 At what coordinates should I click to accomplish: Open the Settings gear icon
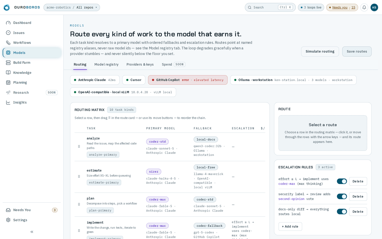pyautogui.click(x=8, y=220)
